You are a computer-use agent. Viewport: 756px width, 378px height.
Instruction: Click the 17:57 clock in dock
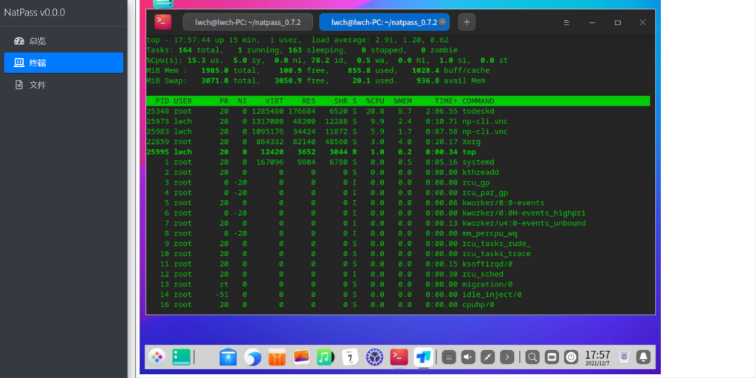[597, 357]
